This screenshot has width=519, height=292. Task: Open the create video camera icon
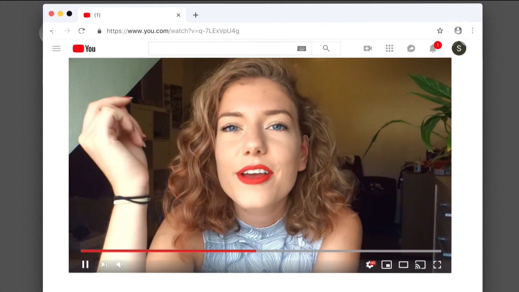click(368, 48)
